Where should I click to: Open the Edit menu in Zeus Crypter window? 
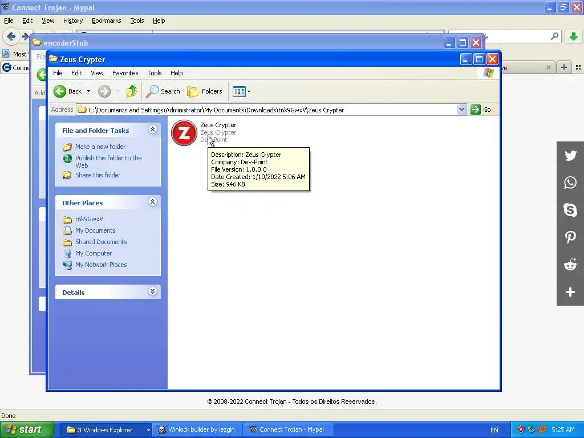[x=76, y=73]
